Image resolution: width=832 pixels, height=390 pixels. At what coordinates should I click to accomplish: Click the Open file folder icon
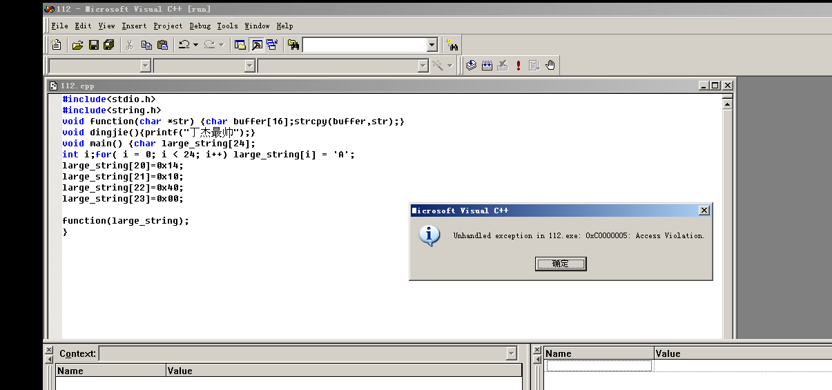(x=77, y=45)
